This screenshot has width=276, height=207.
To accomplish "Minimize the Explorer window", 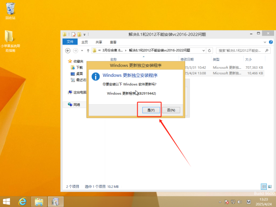I will (x=251, y=34).
